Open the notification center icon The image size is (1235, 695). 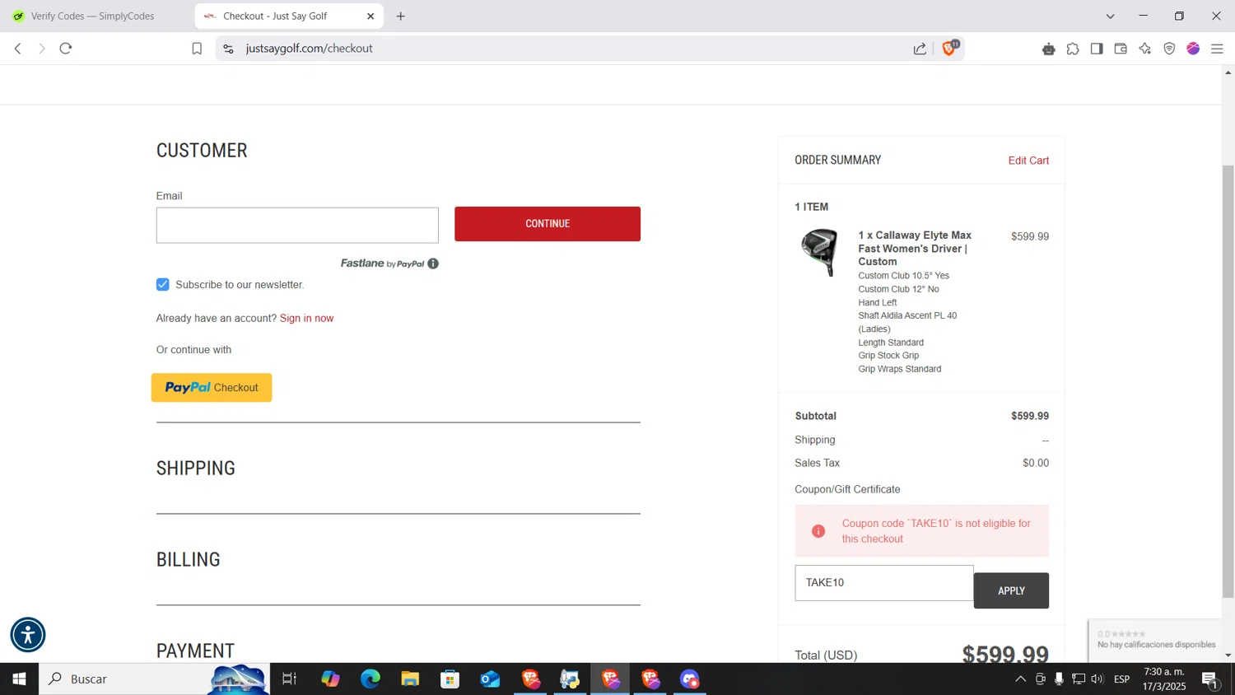(x=1210, y=679)
